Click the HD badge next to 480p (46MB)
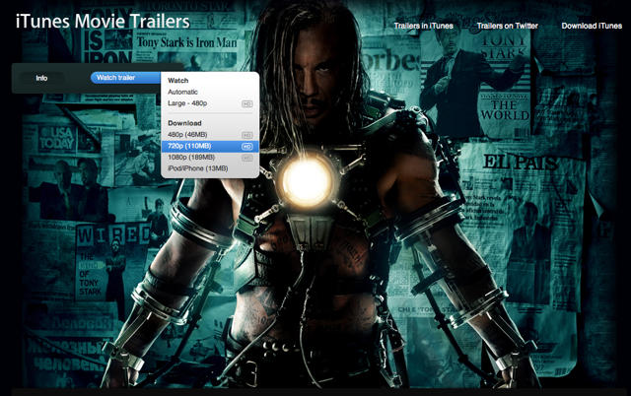The height and width of the screenshot is (396, 631). (246, 135)
